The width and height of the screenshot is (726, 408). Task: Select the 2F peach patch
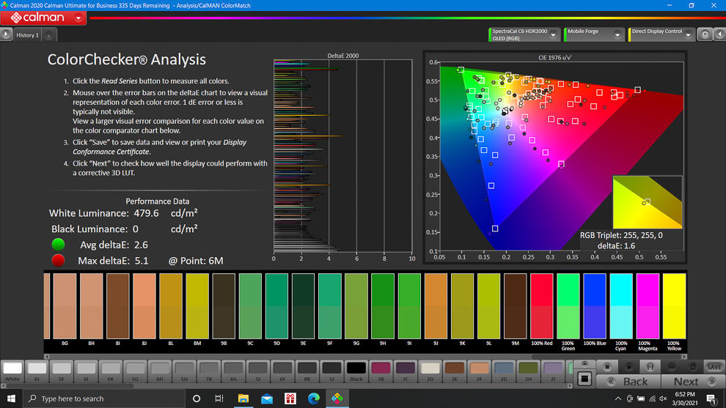(x=479, y=371)
